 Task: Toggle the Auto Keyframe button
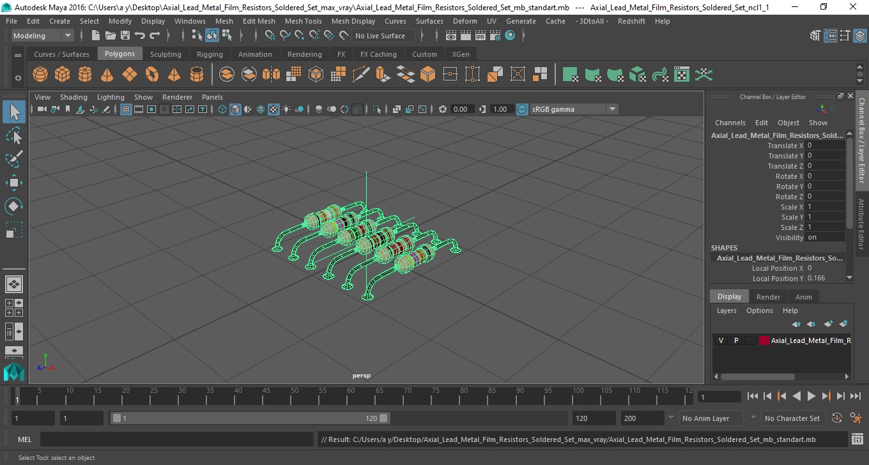pyautogui.click(x=837, y=418)
